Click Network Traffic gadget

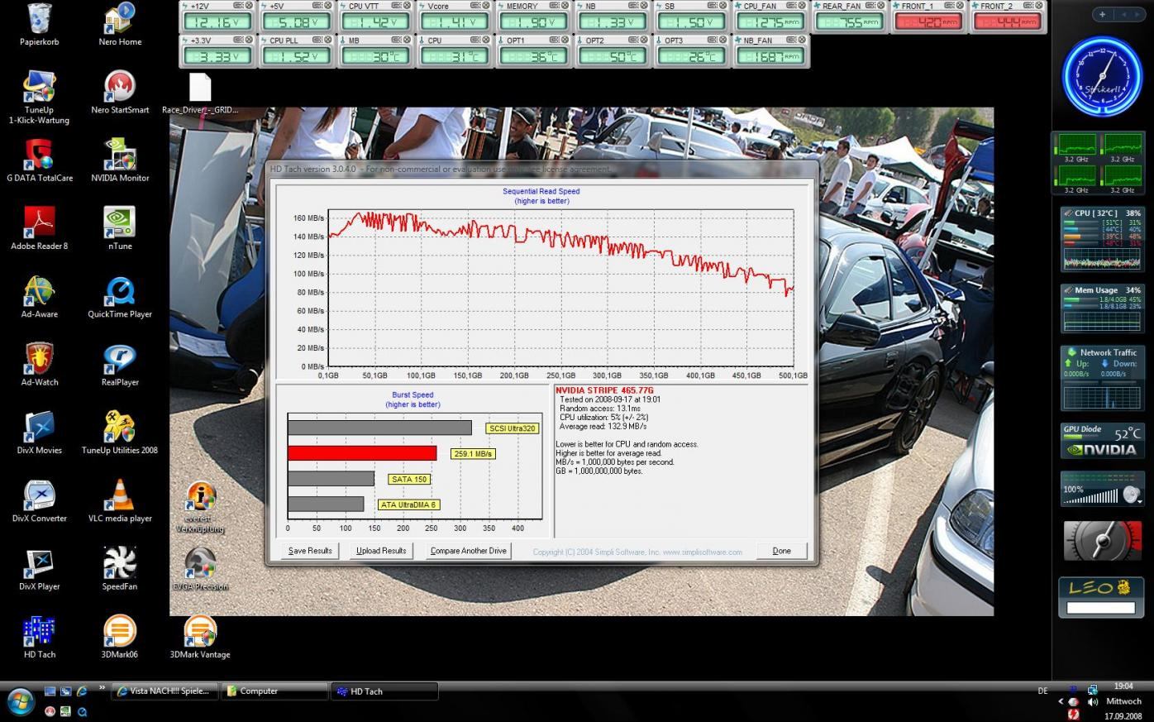tap(1103, 377)
